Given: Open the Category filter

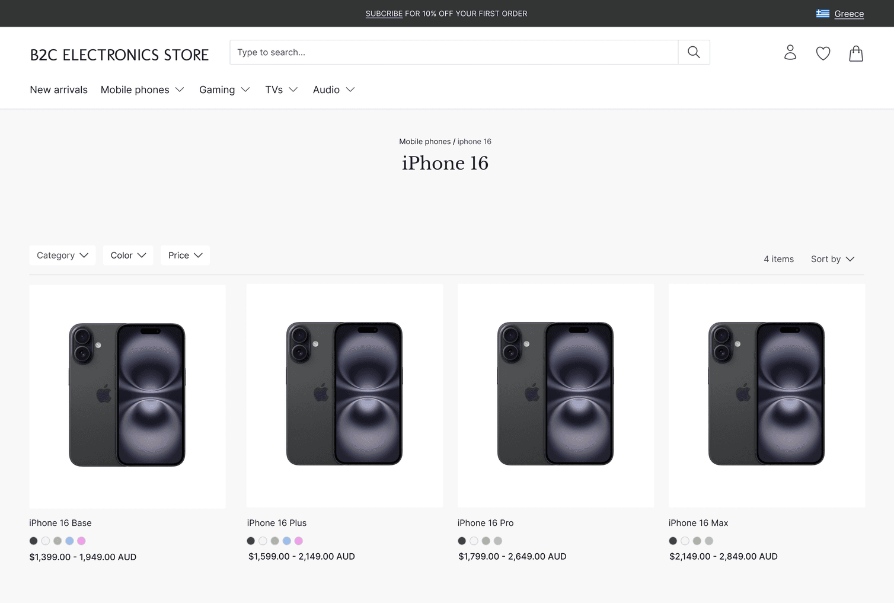Looking at the screenshot, I should (x=62, y=255).
